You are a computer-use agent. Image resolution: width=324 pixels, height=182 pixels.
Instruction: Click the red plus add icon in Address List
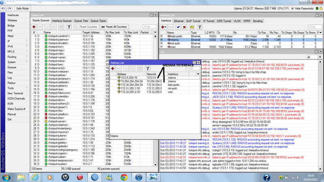113,69
